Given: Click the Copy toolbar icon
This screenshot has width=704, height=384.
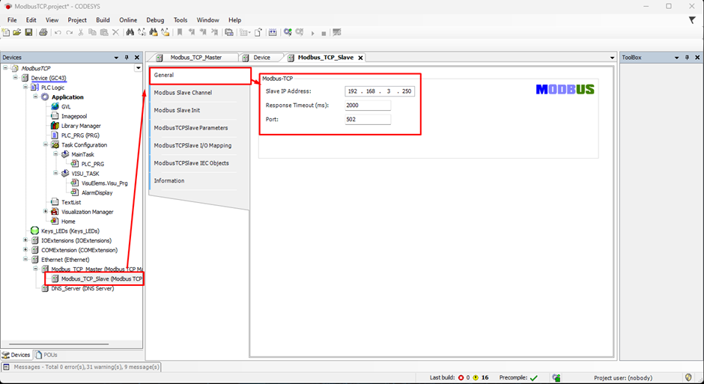Looking at the screenshot, I should coord(92,32).
